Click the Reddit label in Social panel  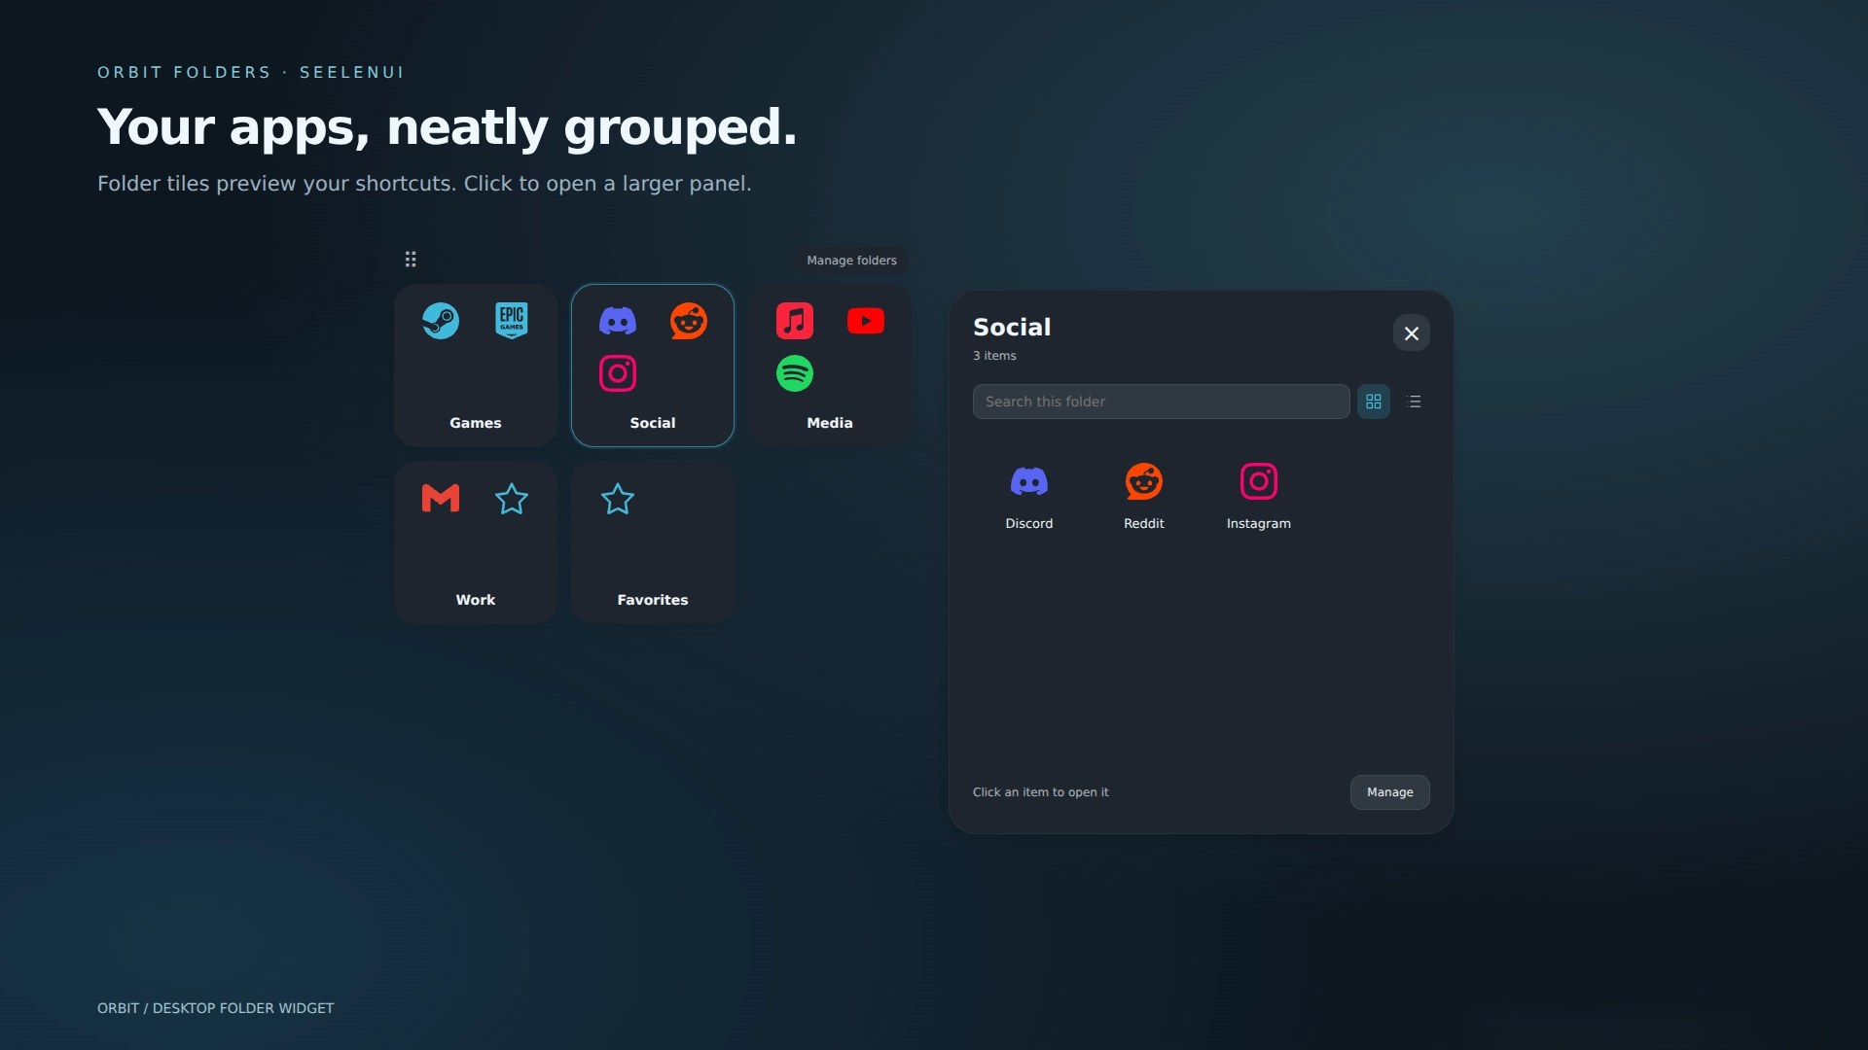1144,524
